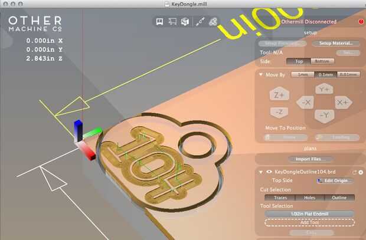Select the Bottom side
Screen dimensions: 366x240
[x=322, y=61]
